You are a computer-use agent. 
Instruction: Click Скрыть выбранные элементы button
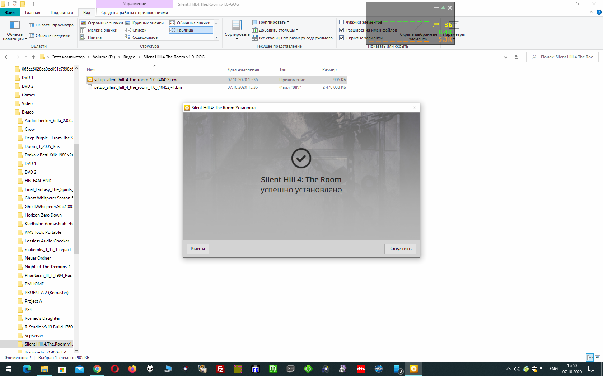tap(418, 31)
